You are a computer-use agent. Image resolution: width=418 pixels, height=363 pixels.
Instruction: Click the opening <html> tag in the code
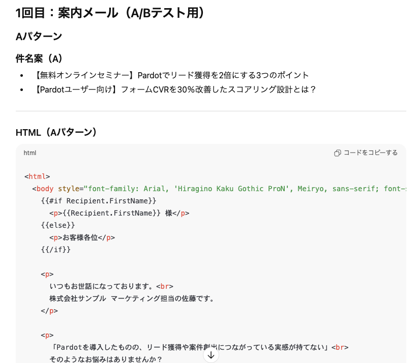[x=37, y=176]
